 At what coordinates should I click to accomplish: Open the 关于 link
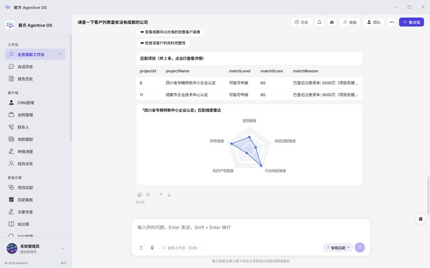(63, 263)
